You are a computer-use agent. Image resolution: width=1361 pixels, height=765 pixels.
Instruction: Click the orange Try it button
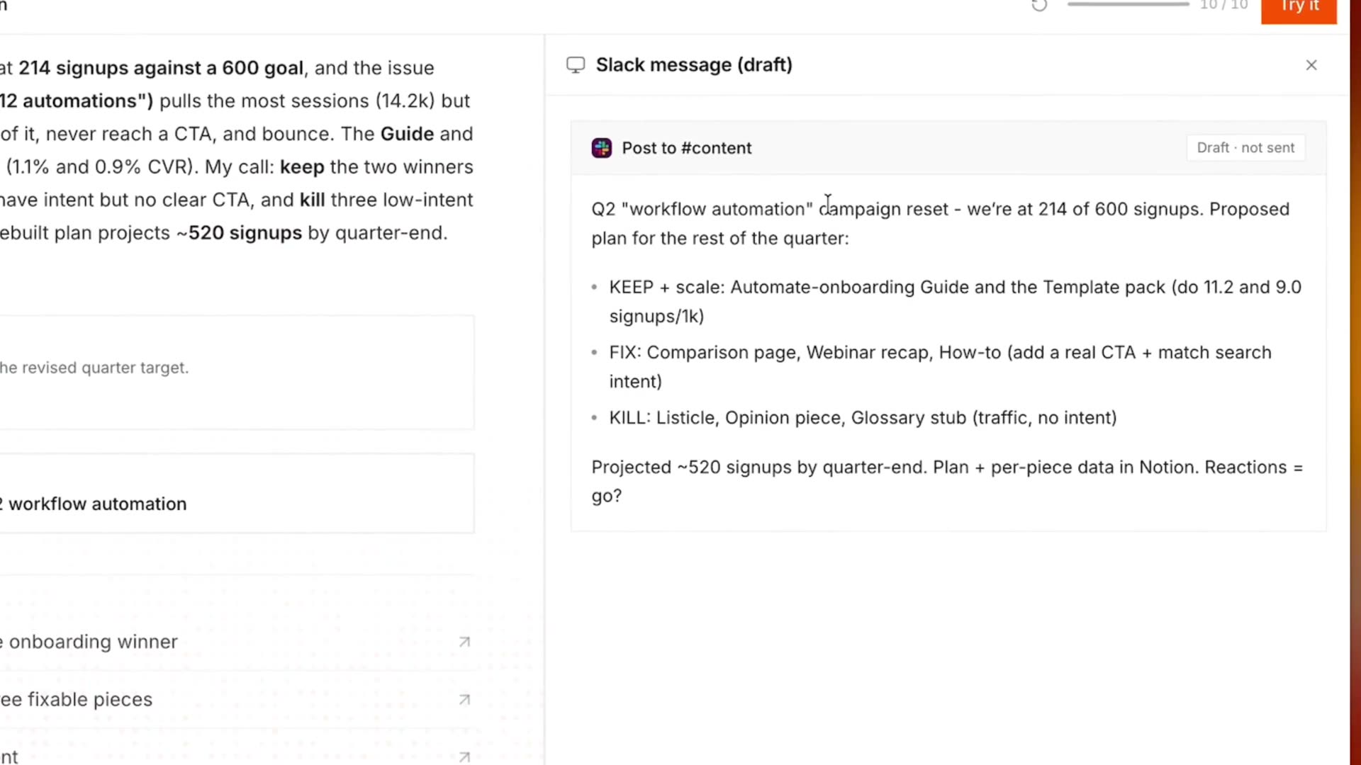pyautogui.click(x=1299, y=10)
